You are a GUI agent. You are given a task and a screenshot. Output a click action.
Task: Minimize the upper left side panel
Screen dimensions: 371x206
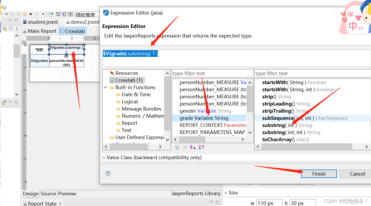coord(10,20)
